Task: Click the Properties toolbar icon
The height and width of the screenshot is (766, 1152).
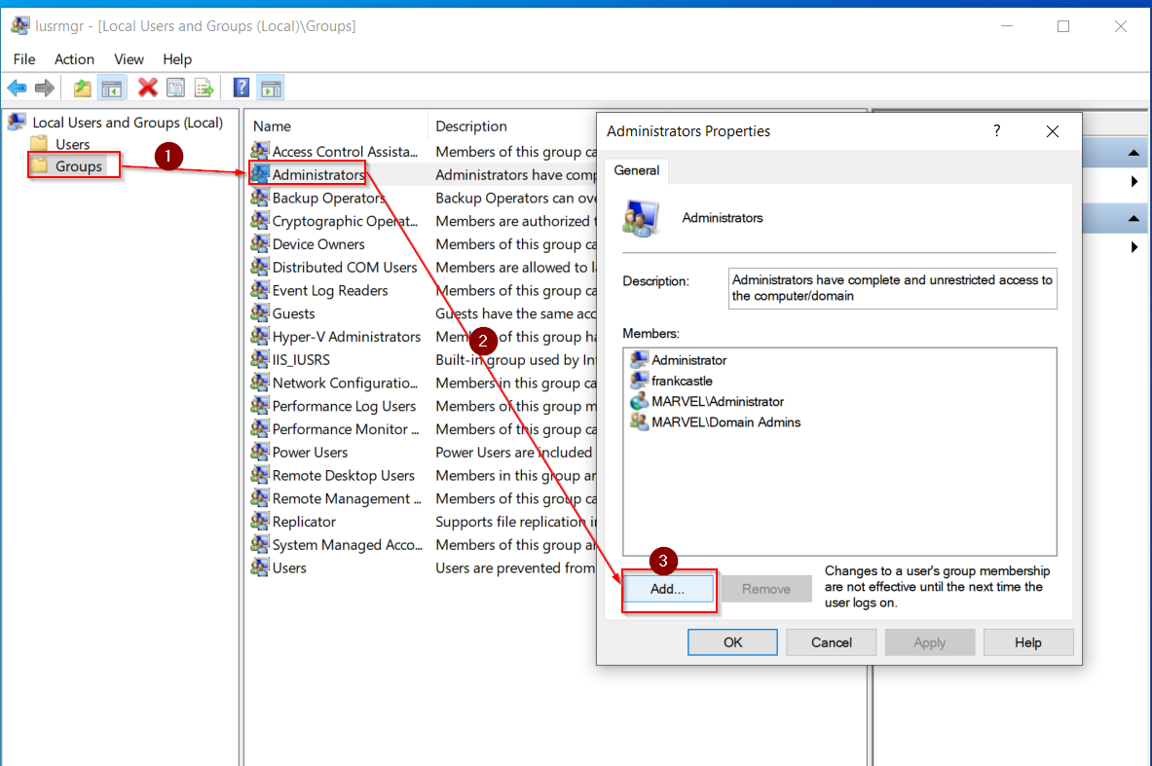Action: click(x=175, y=89)
